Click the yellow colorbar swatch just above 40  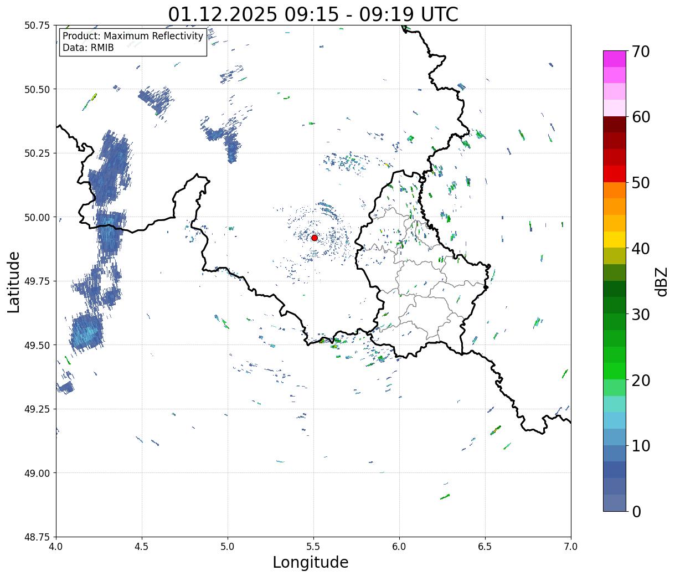point(615,240)
